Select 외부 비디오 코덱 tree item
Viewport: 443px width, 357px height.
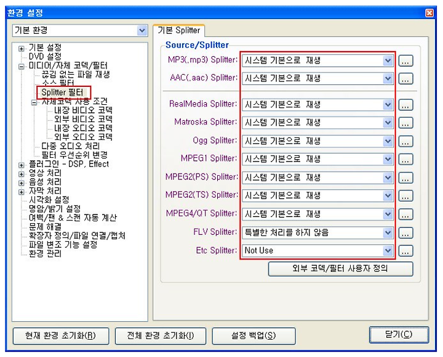83,119
